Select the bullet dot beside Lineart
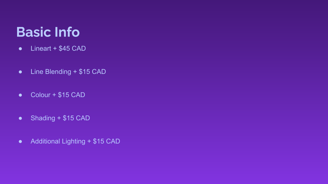Screen dimensions: 328x184 (20, 49)
